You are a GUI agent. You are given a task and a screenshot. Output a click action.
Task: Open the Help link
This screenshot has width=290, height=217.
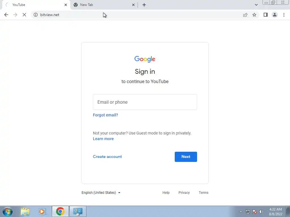[166, 193]
